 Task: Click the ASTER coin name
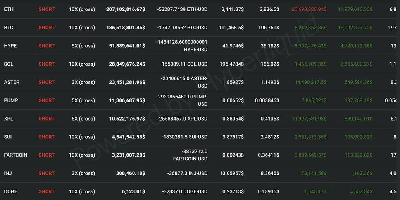[12, 82]
